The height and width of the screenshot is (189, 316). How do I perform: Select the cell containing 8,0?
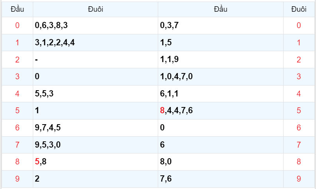(x=166, y=162)
